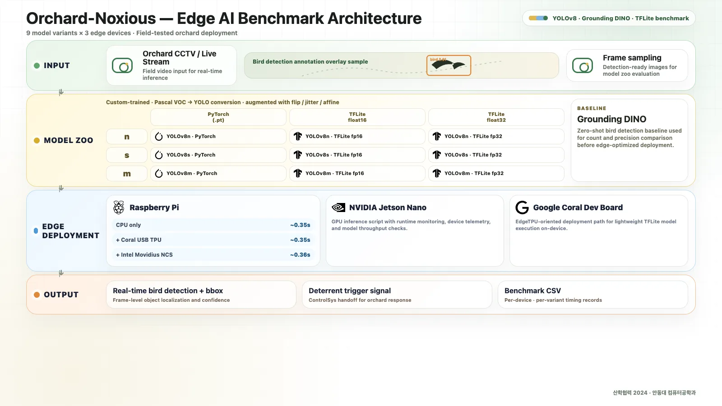
Task: Select the CPU only timing row
Action: [x=213, y=225]
